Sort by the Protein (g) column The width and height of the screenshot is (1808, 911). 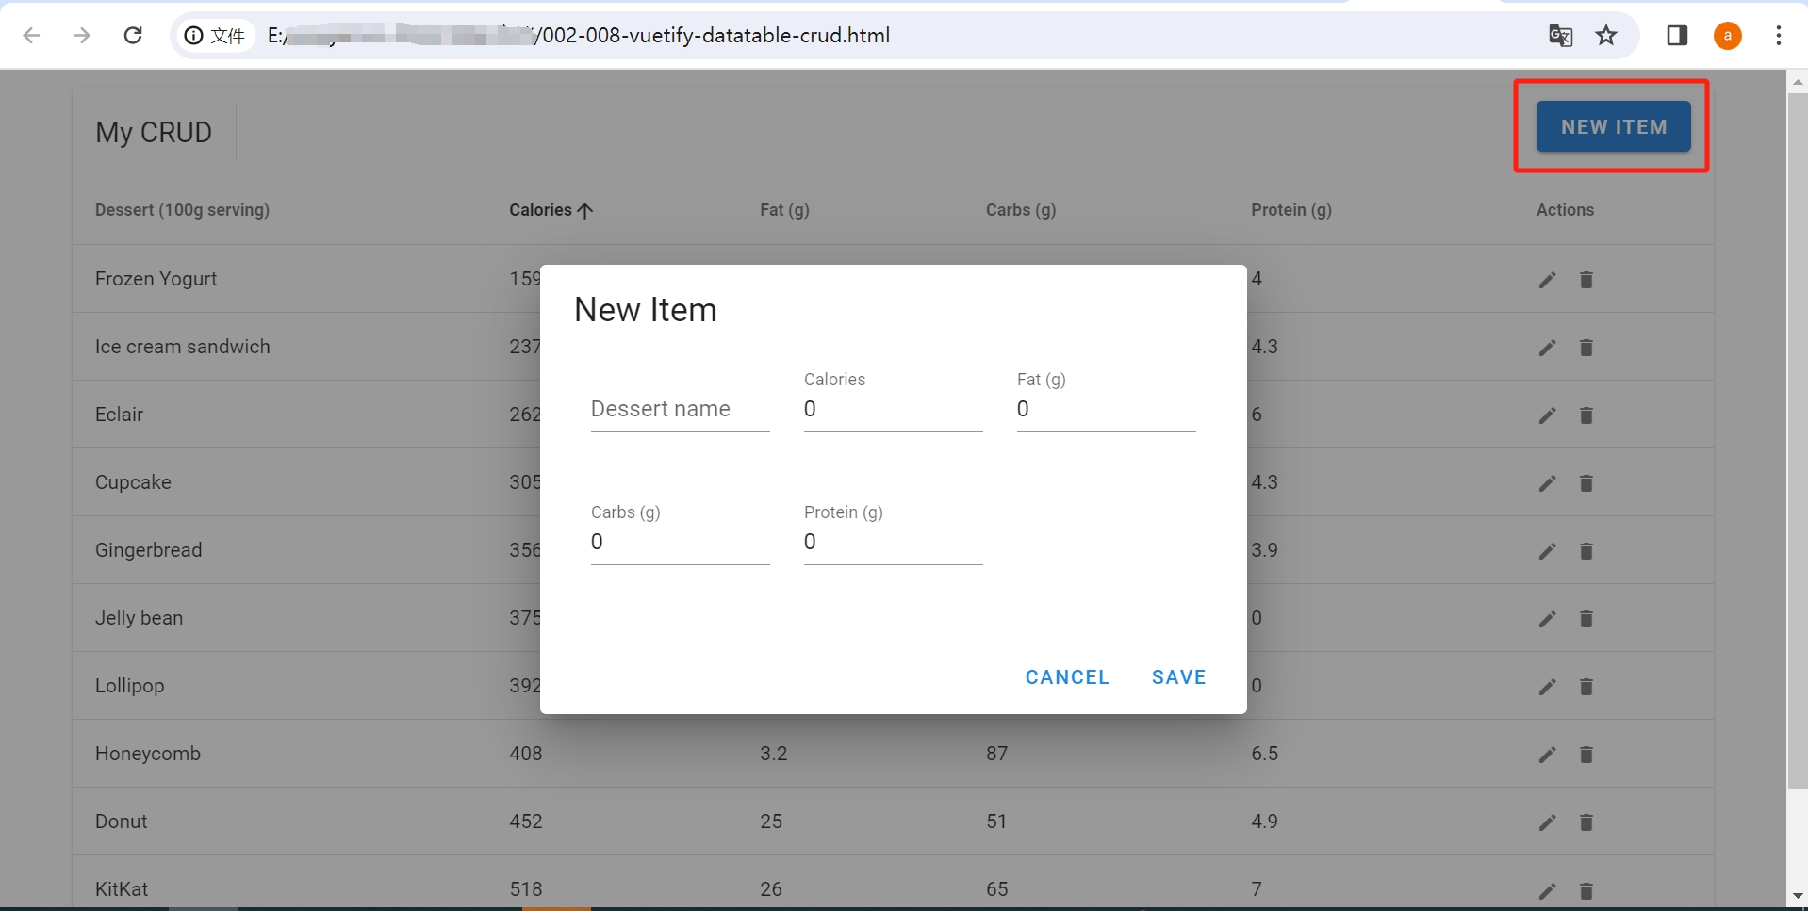[1290, 210]
